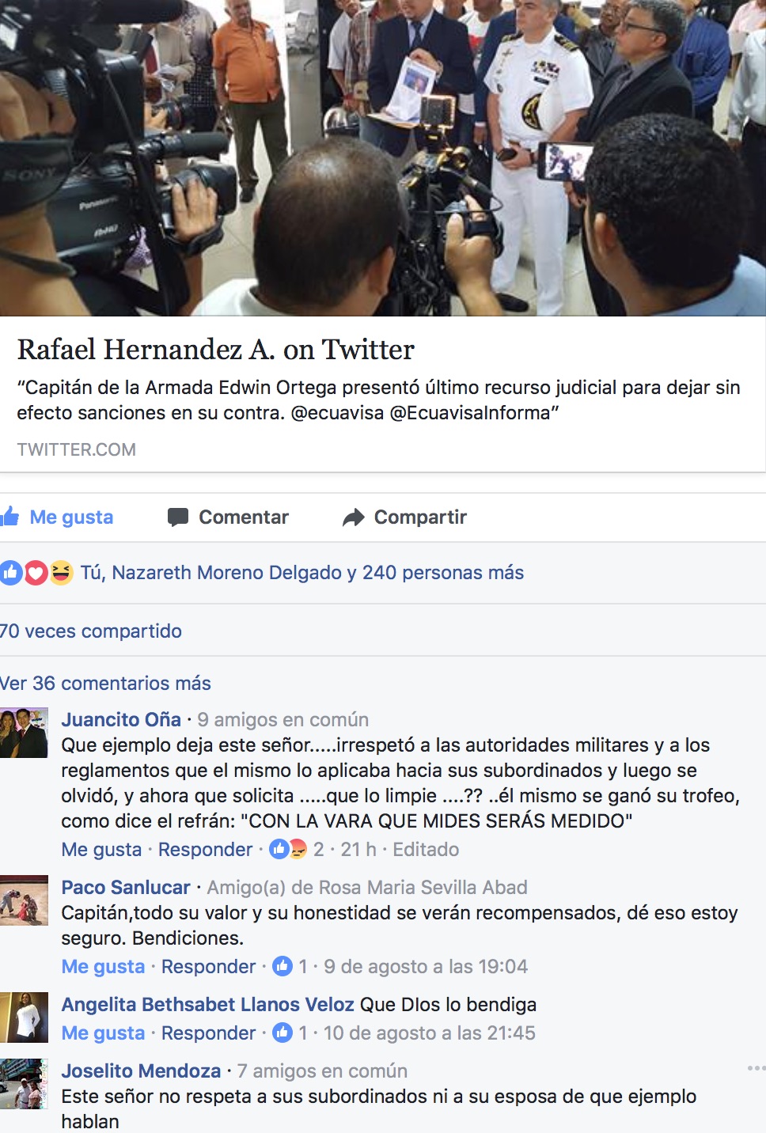Open Paco Sanlucar's profile picture thumbnail
766x1133 pixels.
point(24,900)
